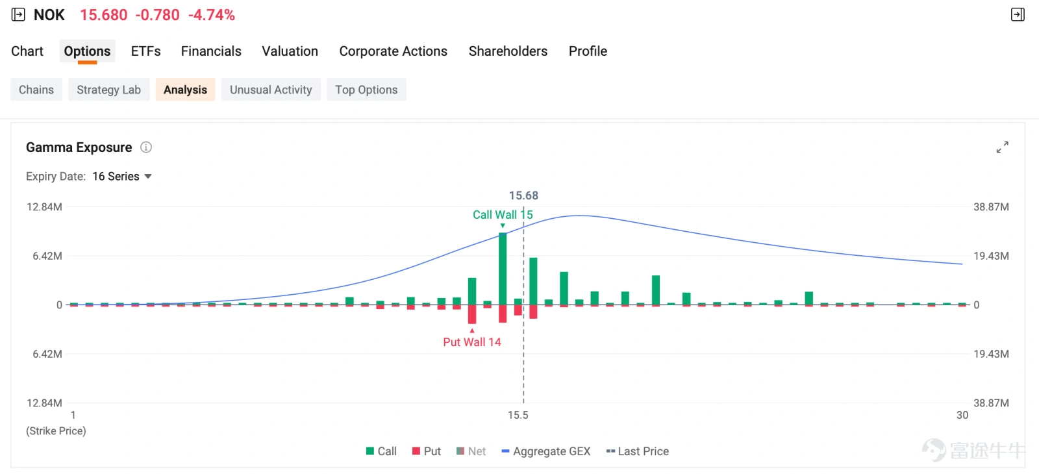Toggle the Aggregate GEX line in the legend
This screenshot has height=474, width=1039.
pos(546,451)
